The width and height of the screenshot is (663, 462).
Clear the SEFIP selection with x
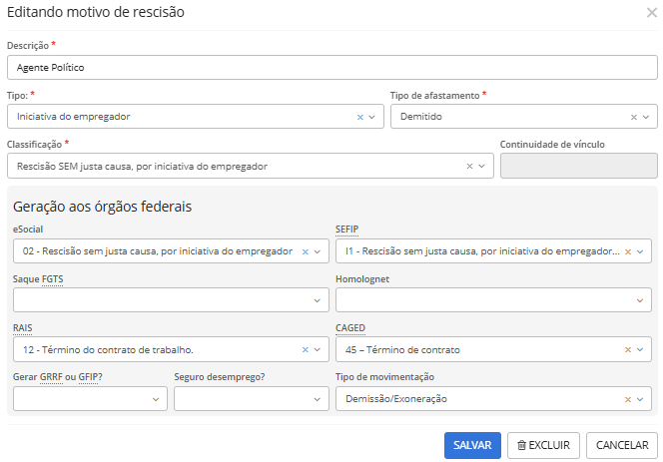[x=628, y=251]
